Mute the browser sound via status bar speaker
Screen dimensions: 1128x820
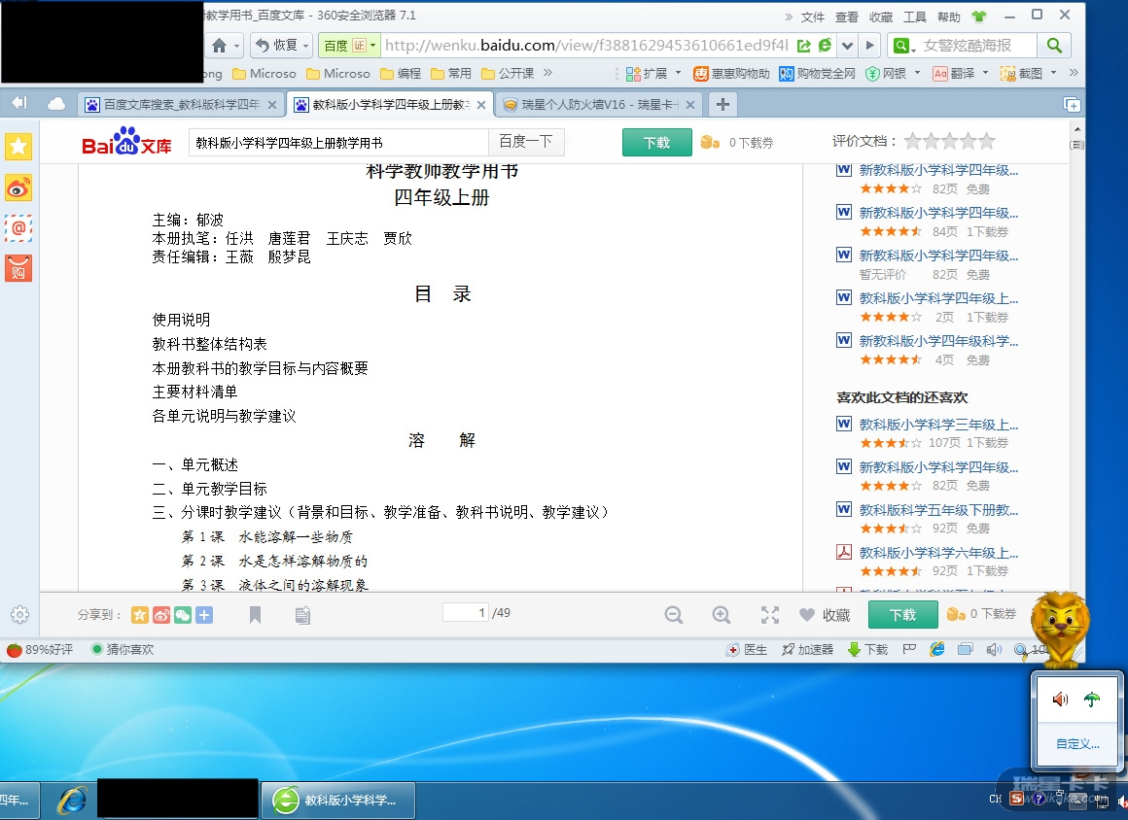click(993, 650)
